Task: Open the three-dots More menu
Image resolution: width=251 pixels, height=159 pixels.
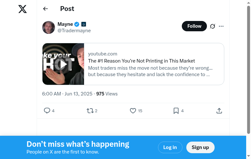Action: (x=221, y=26)
